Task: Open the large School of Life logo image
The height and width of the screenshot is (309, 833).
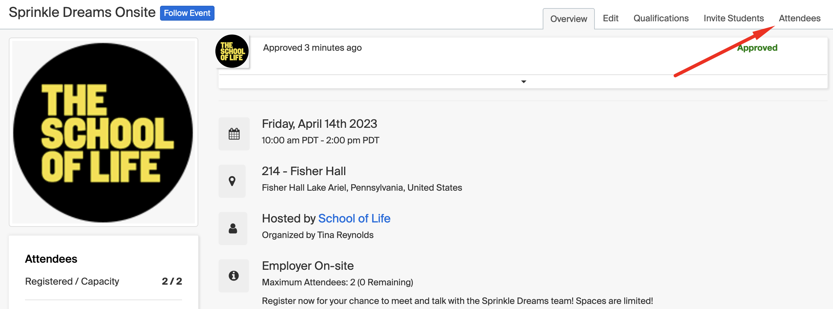Action: pyautogui.click(x=103, y=132)
